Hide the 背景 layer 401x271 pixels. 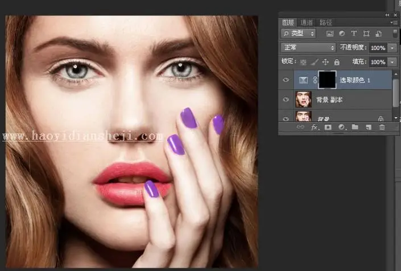pyautogui.click(x=286, y=119)
